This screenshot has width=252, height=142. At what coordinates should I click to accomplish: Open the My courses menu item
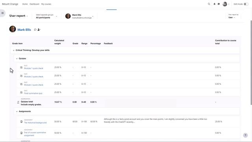point(46,4)
